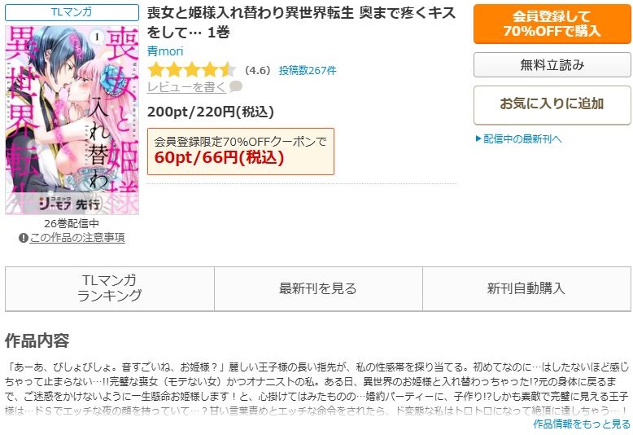Go to 配信中の最新刊へ link

522,139
